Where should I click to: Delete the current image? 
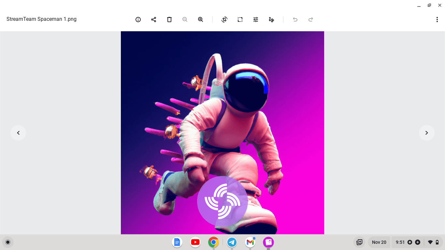pos(169,20)
